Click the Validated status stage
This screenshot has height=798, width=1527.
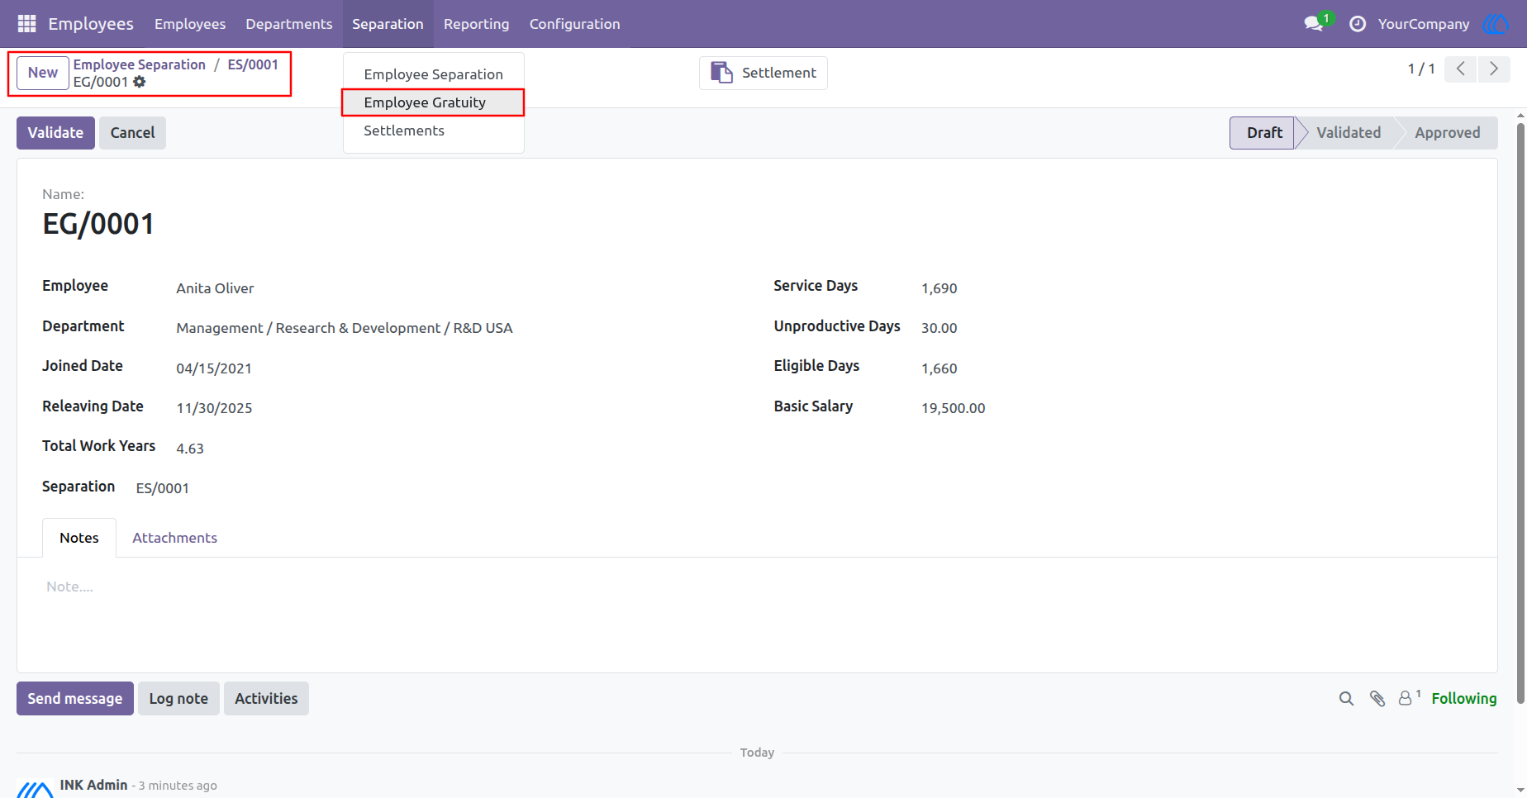(1348, 133)
